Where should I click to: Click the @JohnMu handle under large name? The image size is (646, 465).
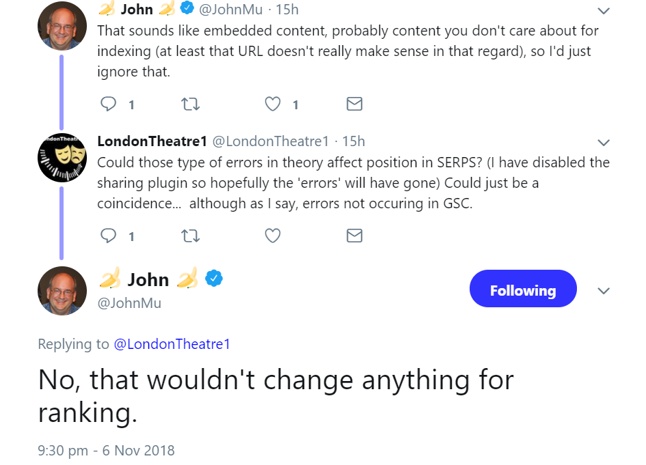[129, 302]
